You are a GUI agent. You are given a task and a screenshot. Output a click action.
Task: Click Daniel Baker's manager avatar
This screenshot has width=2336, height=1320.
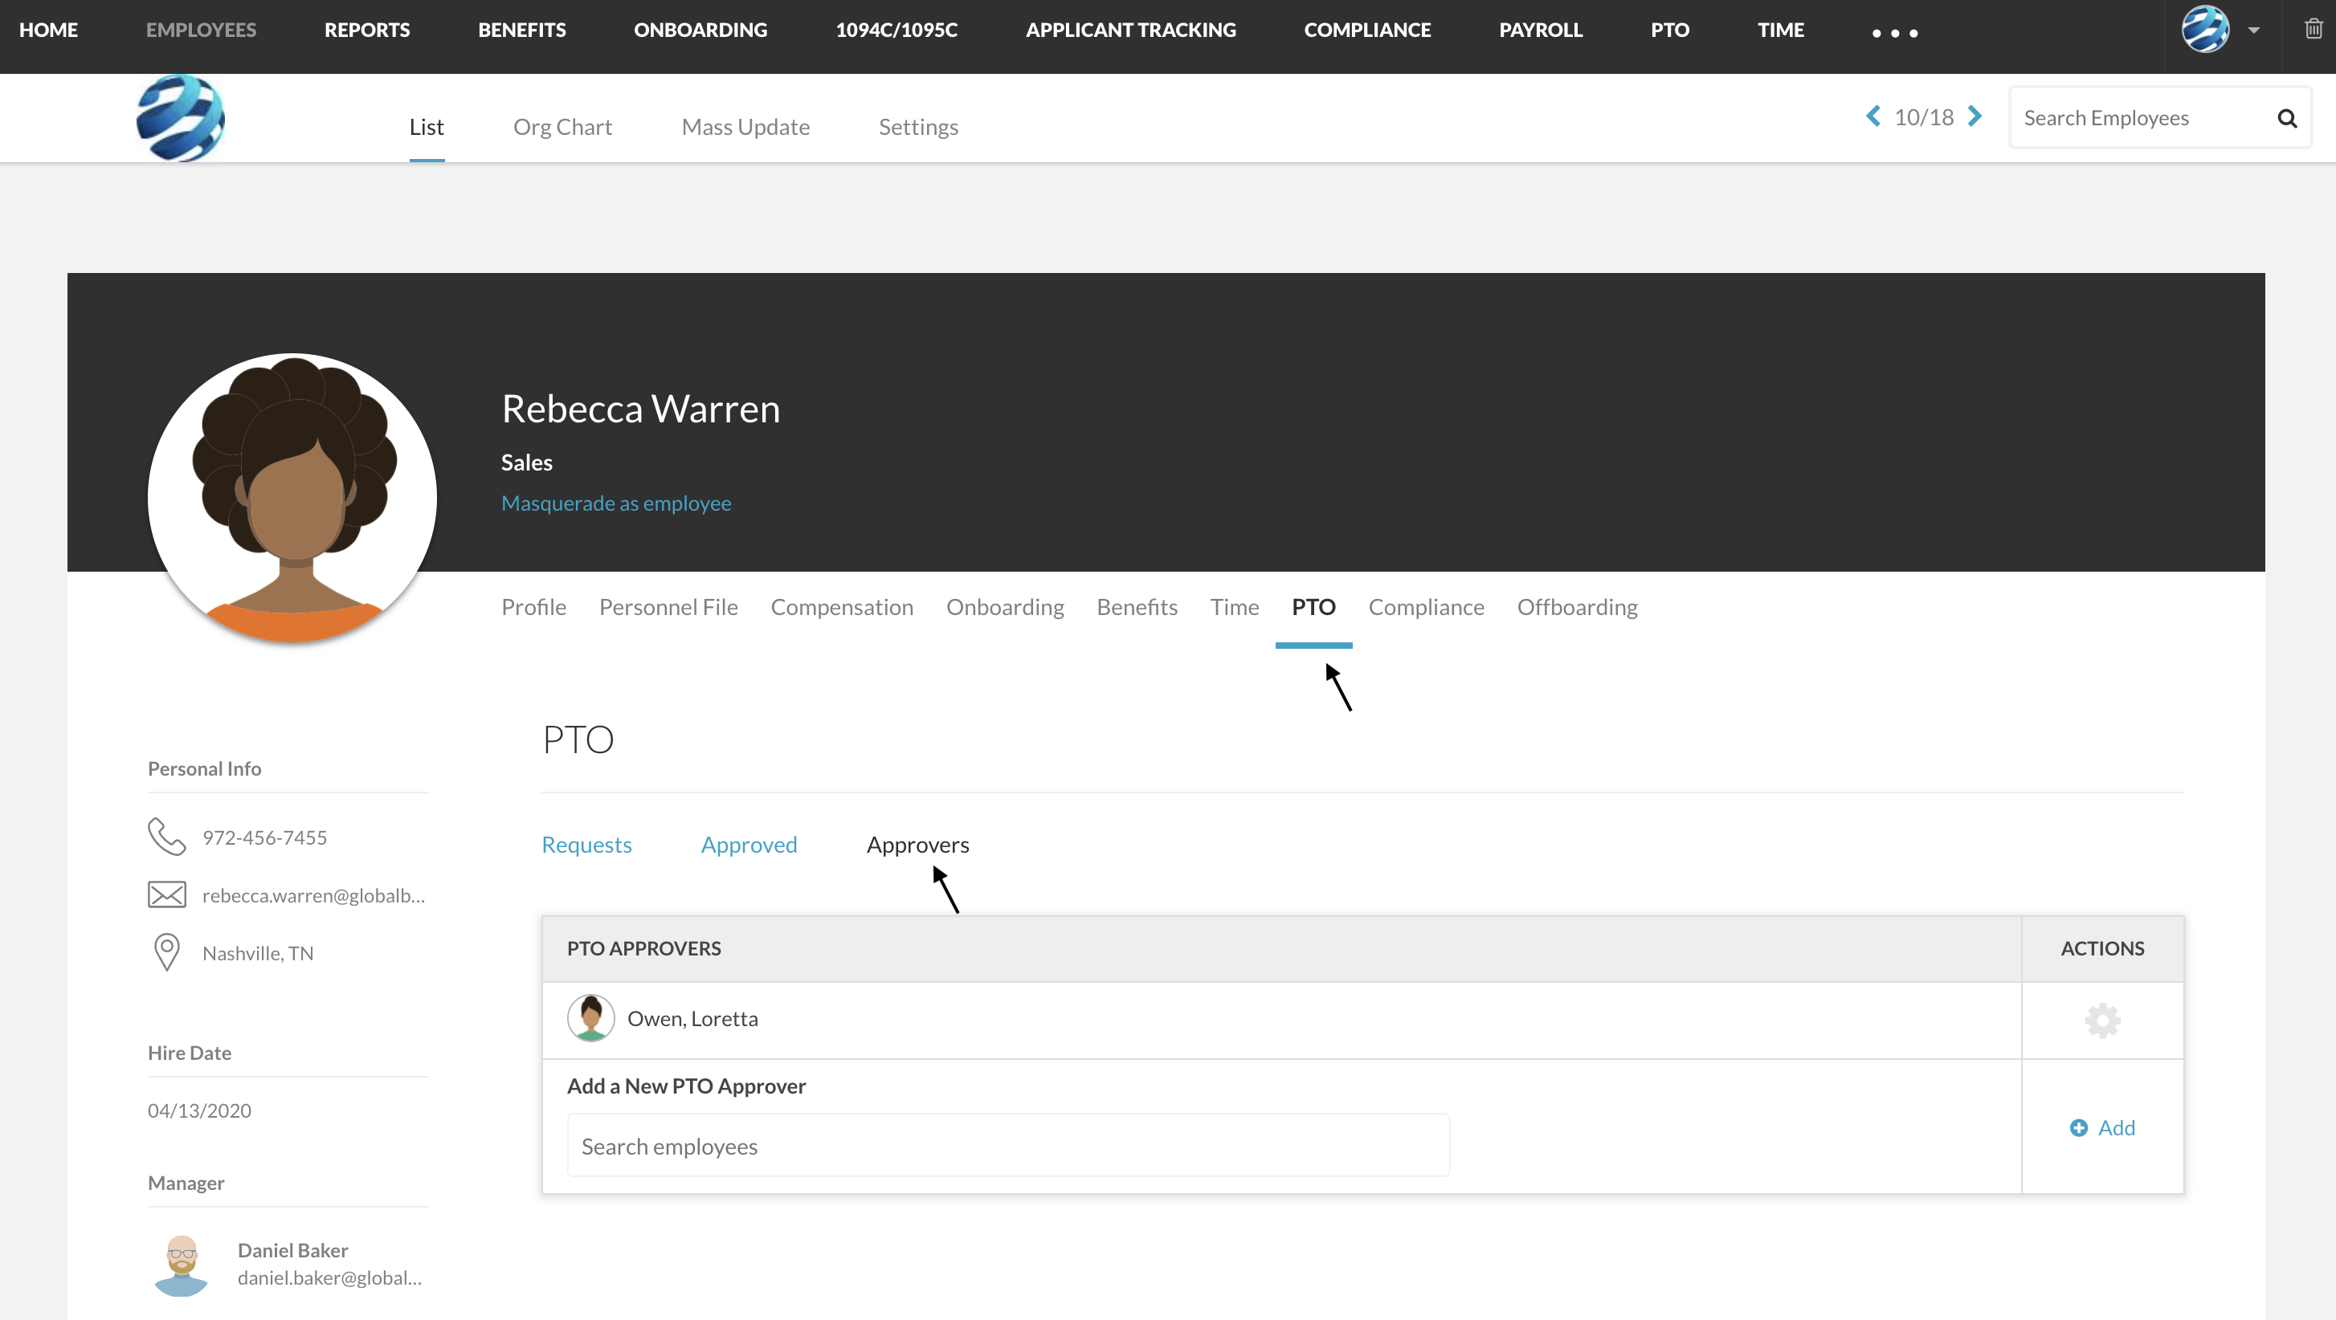(x=182, y=1264)
